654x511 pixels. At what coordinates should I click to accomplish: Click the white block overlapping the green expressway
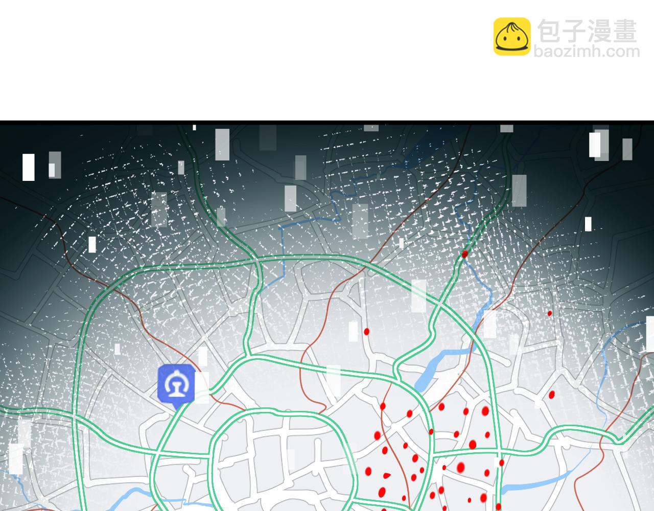point(418,295)
